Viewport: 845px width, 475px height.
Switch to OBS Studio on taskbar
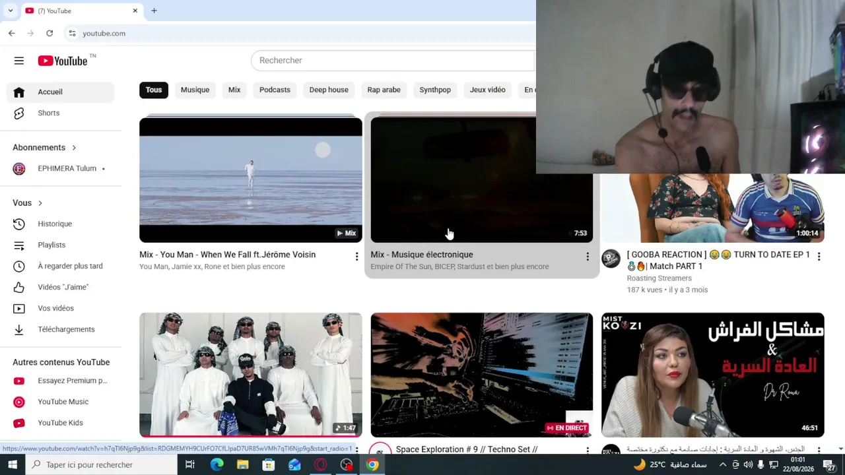[347, 464]
